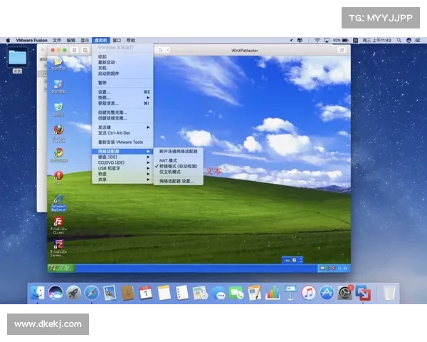Click Windows XP Start button

pyautogui.click(x=61, y=268)
